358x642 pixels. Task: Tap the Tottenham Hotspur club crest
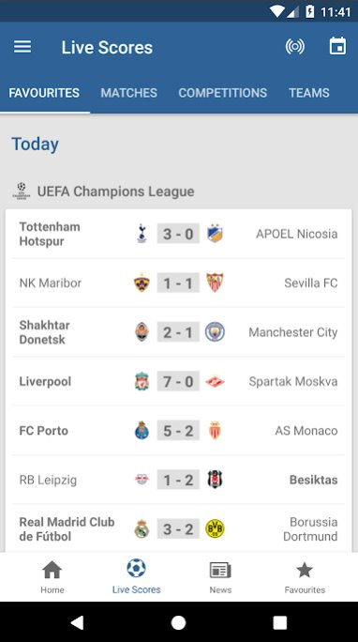(142, 234)
